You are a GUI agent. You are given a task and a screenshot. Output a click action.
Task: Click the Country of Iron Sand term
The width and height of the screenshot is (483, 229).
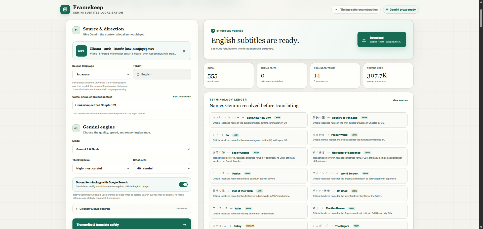tap(344, 118)
